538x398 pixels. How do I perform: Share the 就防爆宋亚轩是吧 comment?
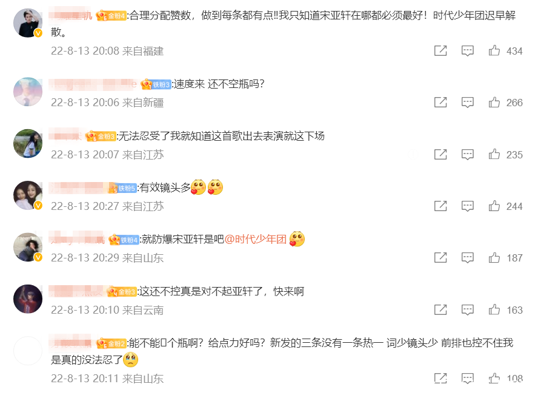click(x=440, y=257)
